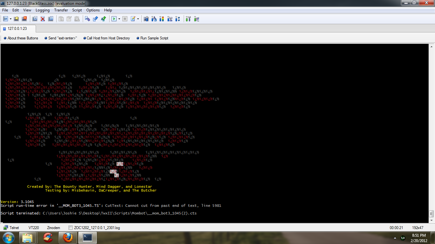The height and width of the screenshot is (244, 435).
Task: Open Firefox from the Windows taskbar
Action: coord(68,238)
